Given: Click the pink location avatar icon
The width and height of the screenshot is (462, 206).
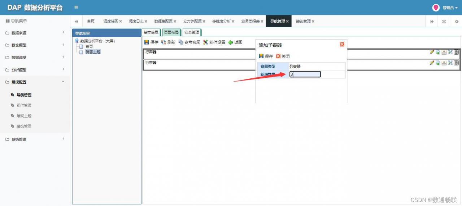Looking at the screenshot, I should tap(436, 8).
